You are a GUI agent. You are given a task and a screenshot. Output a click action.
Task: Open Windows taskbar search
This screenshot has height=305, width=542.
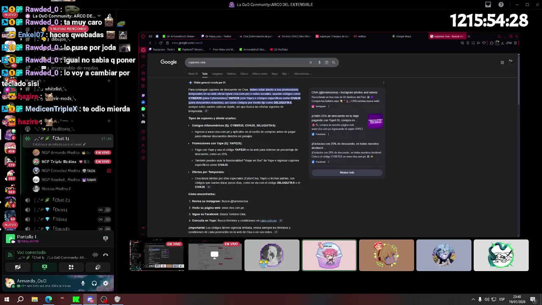tap(20, 299)
